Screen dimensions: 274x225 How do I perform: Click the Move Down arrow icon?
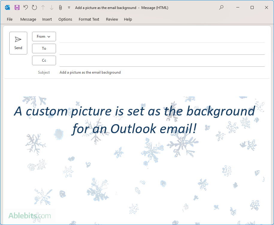pos(52,7)
